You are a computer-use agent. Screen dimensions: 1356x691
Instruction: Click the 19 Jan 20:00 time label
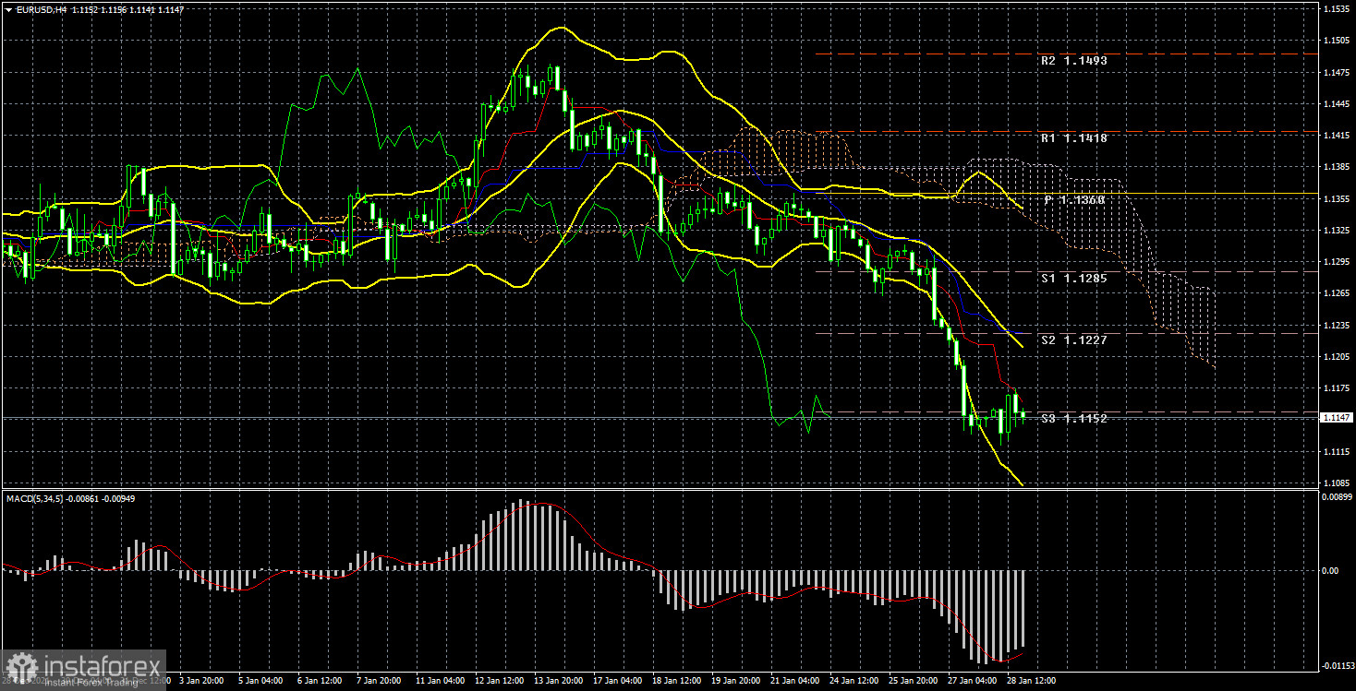point(736,681)
